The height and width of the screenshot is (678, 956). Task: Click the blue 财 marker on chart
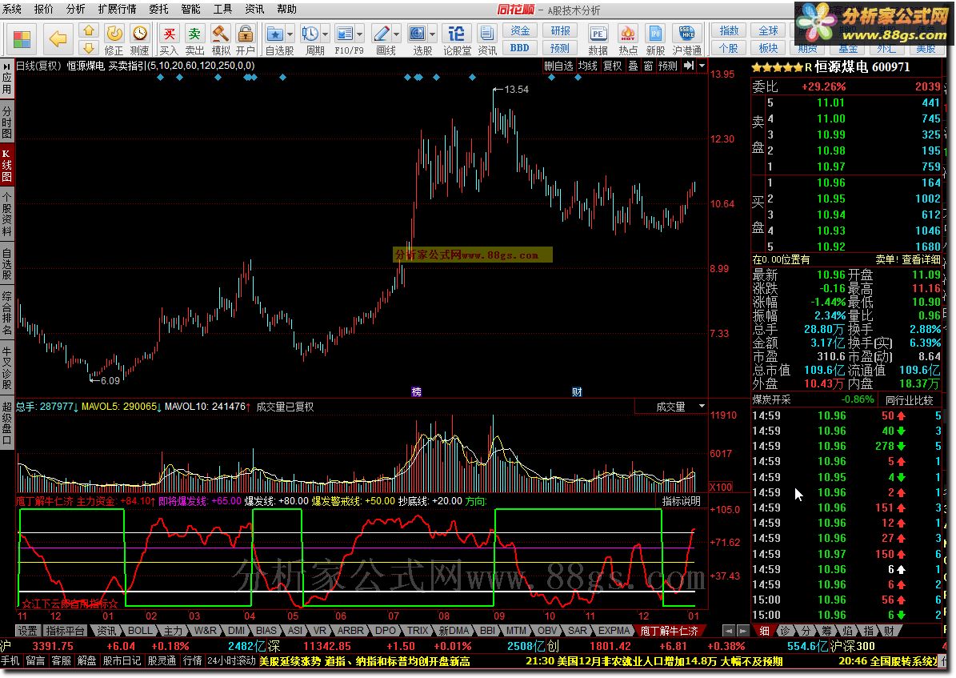pos(577,391)
